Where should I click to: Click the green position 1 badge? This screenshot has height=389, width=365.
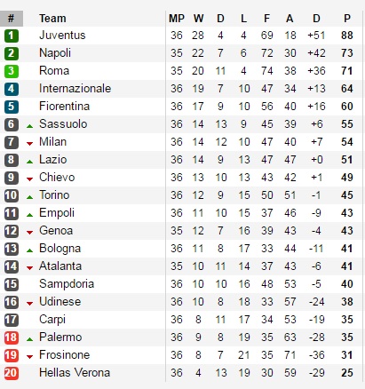pos(12,36)
